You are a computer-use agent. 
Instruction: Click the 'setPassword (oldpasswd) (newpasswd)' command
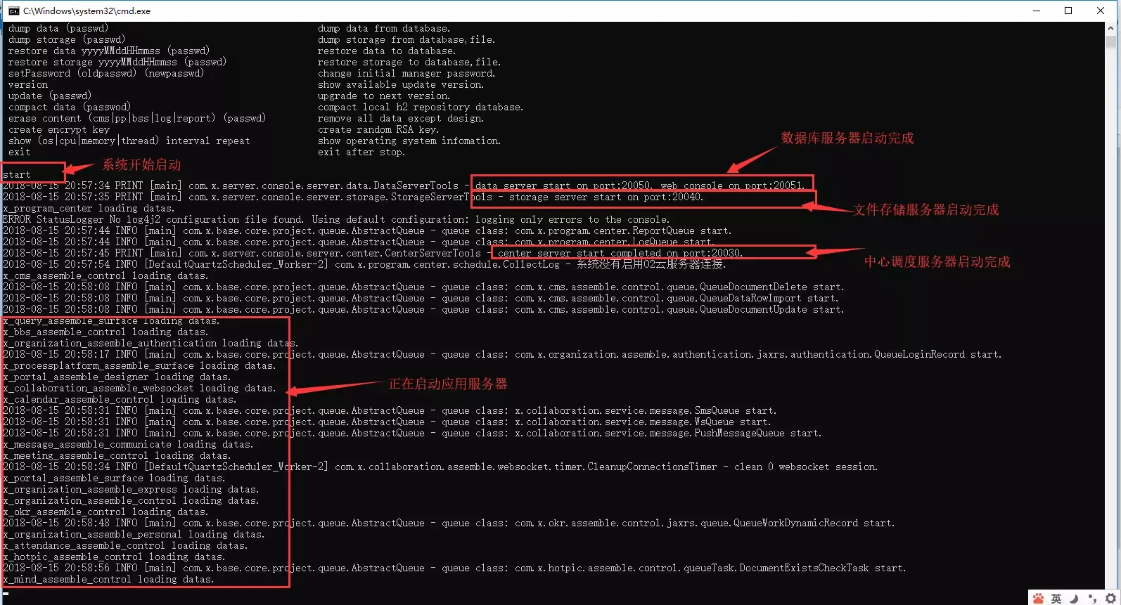click(x=106, y=74)
